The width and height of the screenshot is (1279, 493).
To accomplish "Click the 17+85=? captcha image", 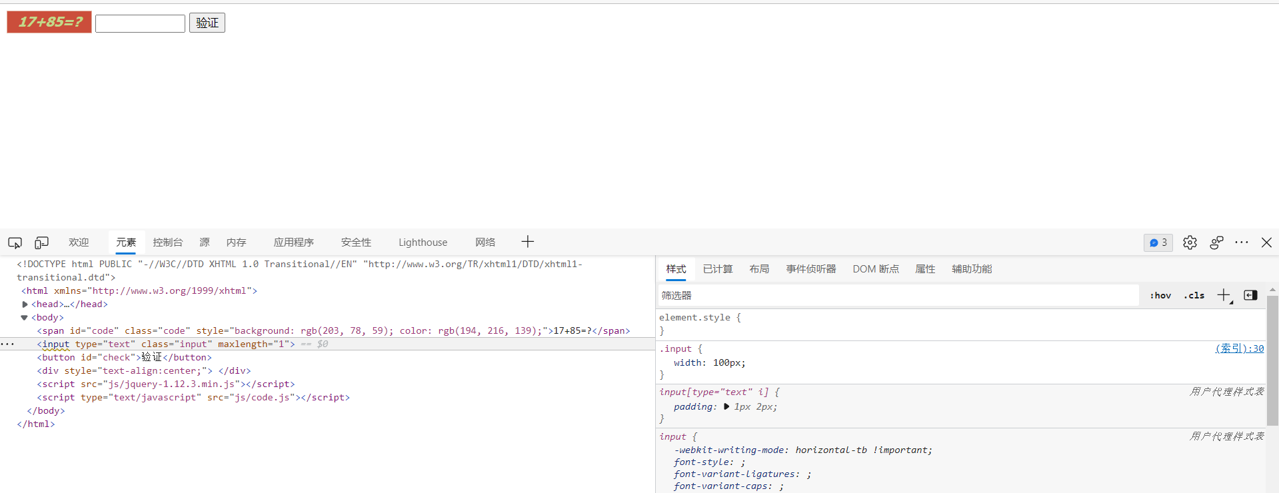I will point(49,22).
